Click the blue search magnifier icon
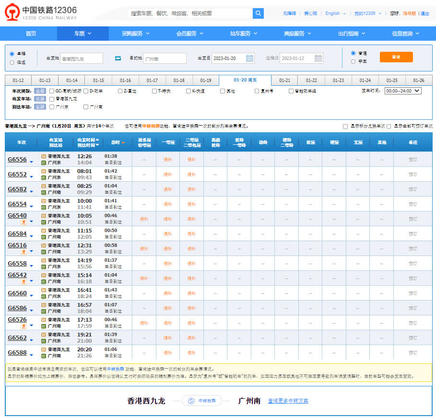 click(x=258, y=13)
